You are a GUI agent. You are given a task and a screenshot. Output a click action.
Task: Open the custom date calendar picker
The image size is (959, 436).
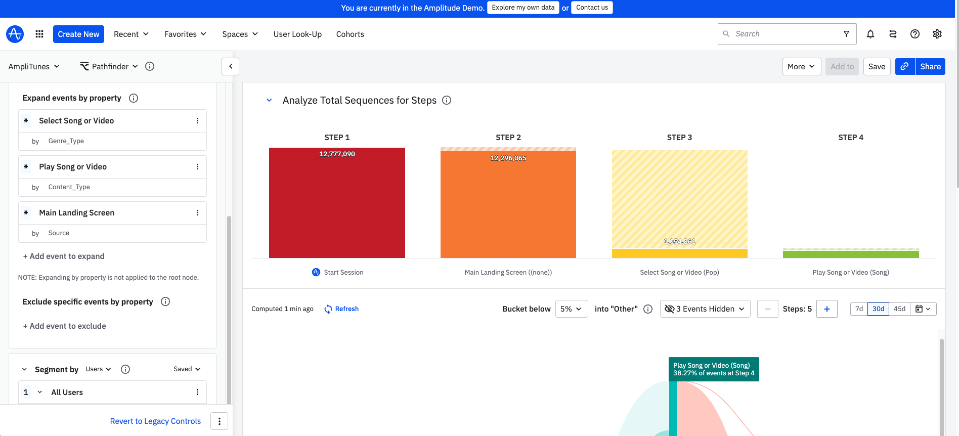coord(923,309)
